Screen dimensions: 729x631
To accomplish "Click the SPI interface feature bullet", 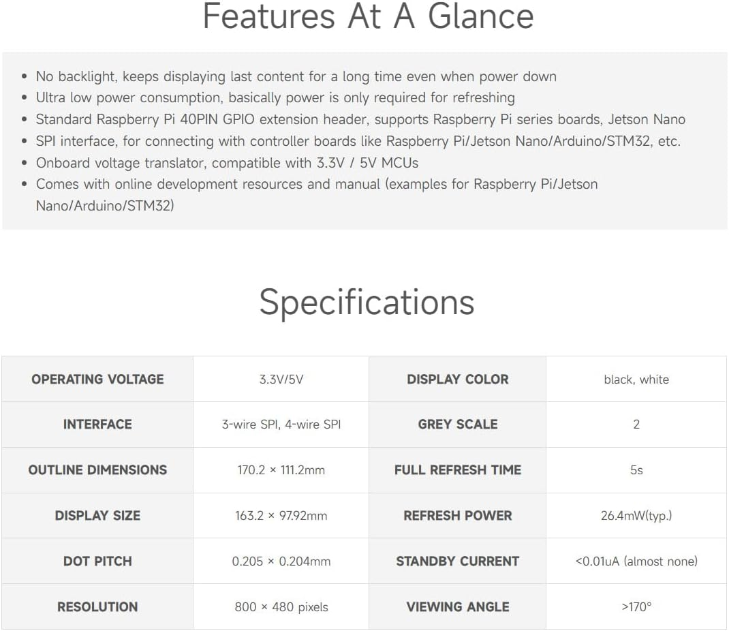I will tap(358, 141).
